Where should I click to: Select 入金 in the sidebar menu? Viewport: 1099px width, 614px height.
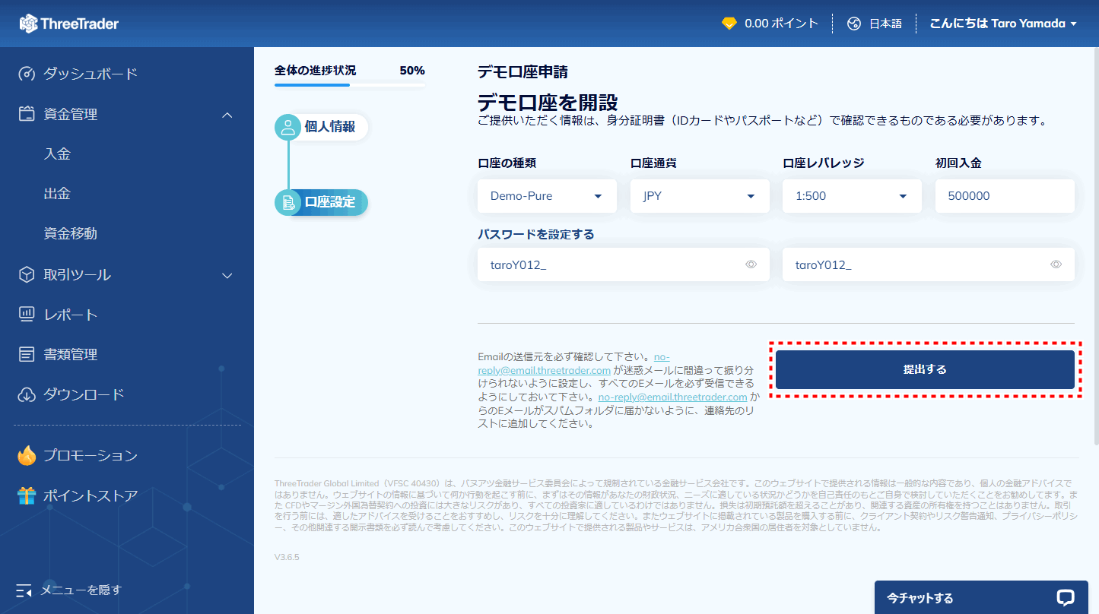[x=57, y=153]
